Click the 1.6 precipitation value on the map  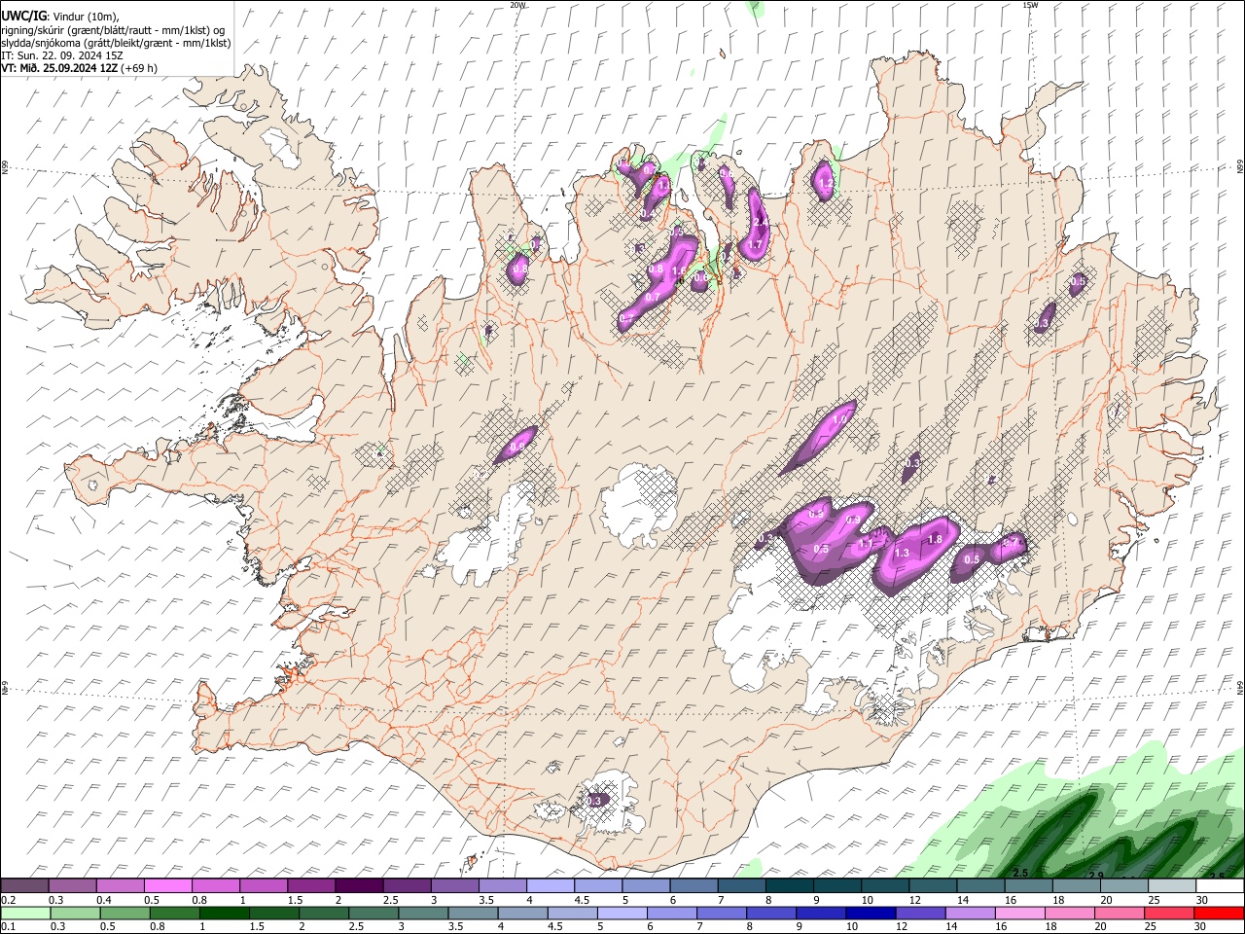pyautogui.click(x=679, y=271)
